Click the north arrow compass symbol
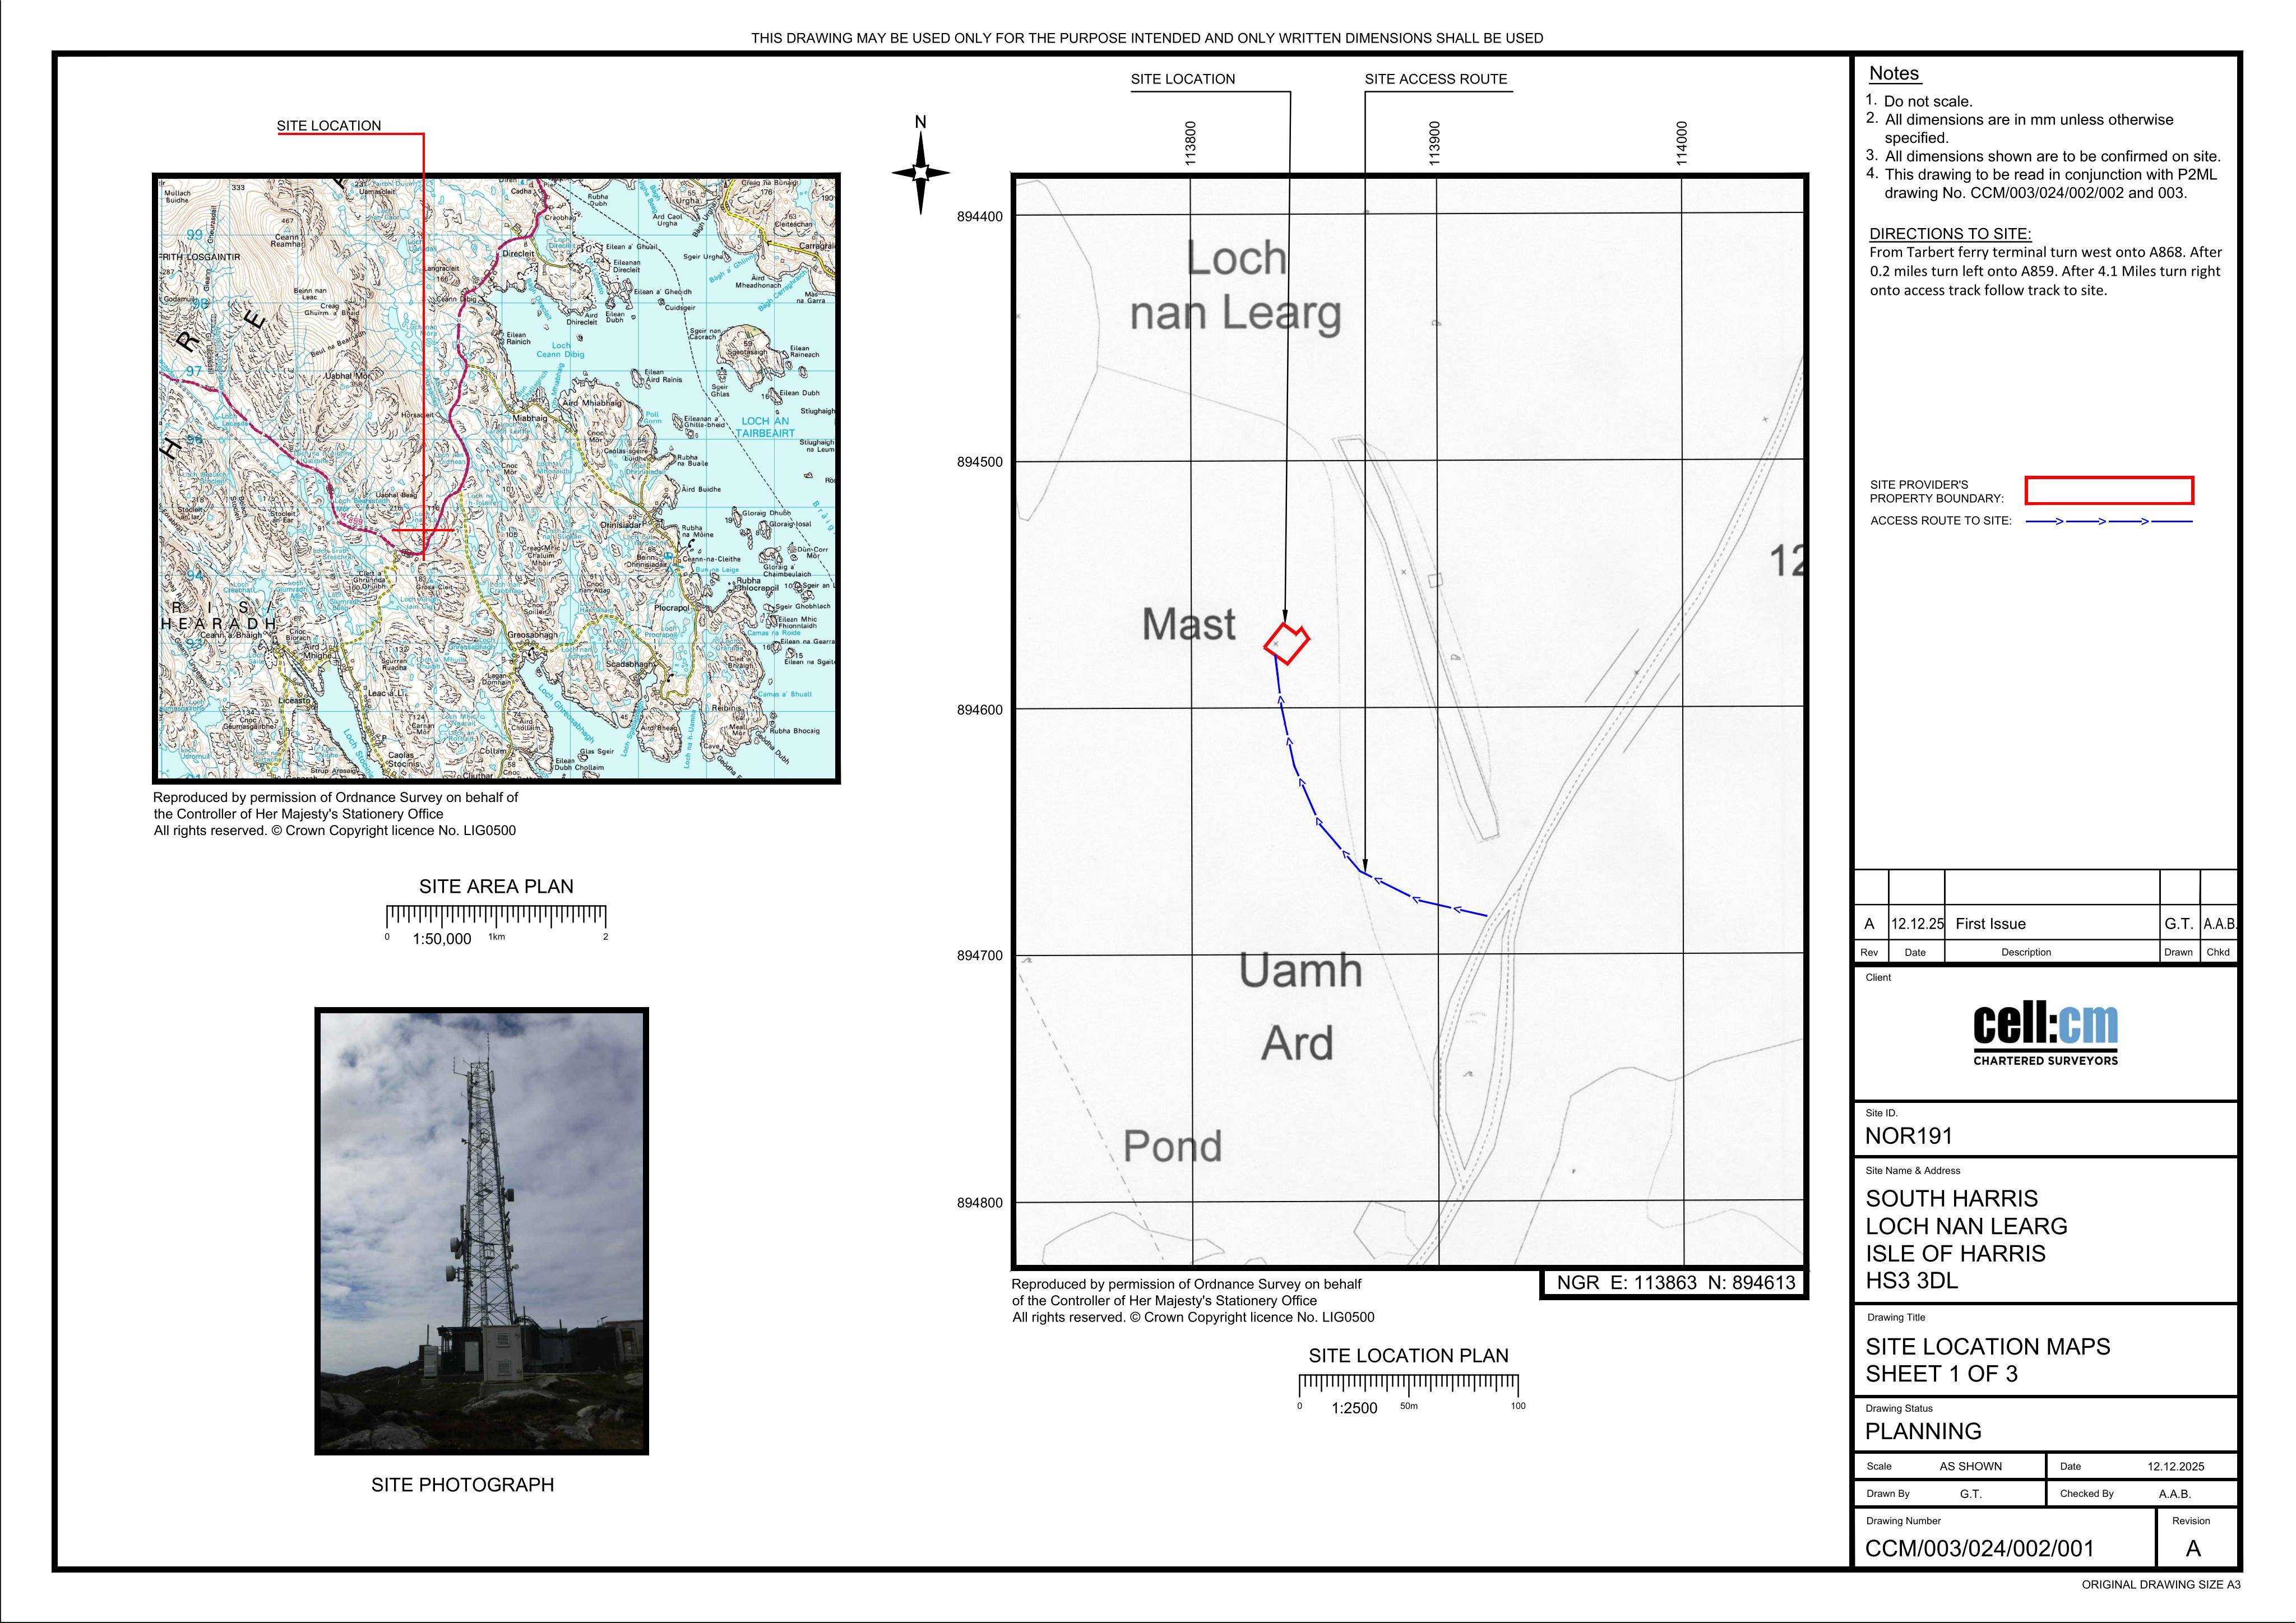The height and width of the screenshot is (1623, 2296). [x=921, y=172]
